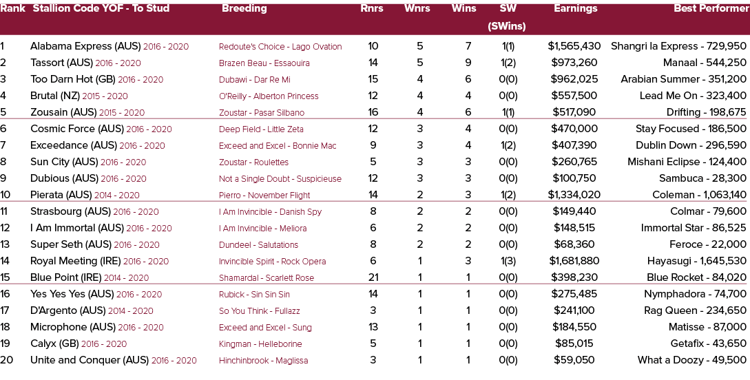The height and width of the screenshot is (380, 750).
Task: Click breeding Brazen Beau - Essaouira
Action: pos(264,63)
